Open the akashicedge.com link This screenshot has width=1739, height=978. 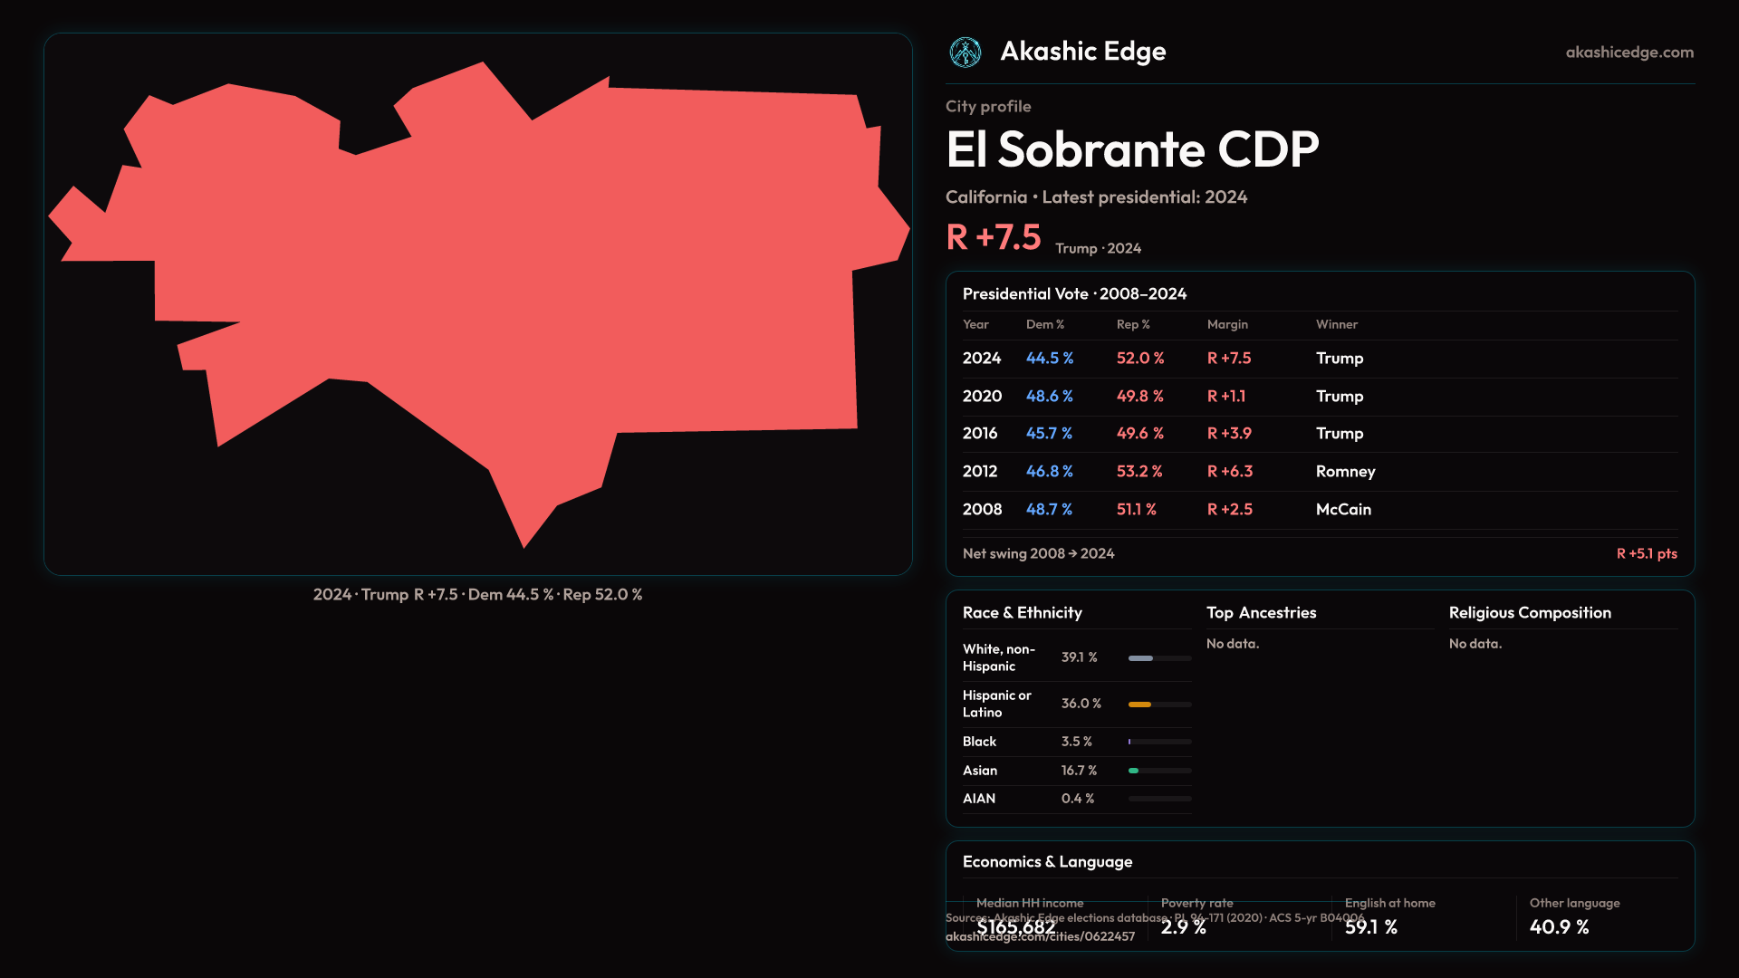tap(1629, 53)
